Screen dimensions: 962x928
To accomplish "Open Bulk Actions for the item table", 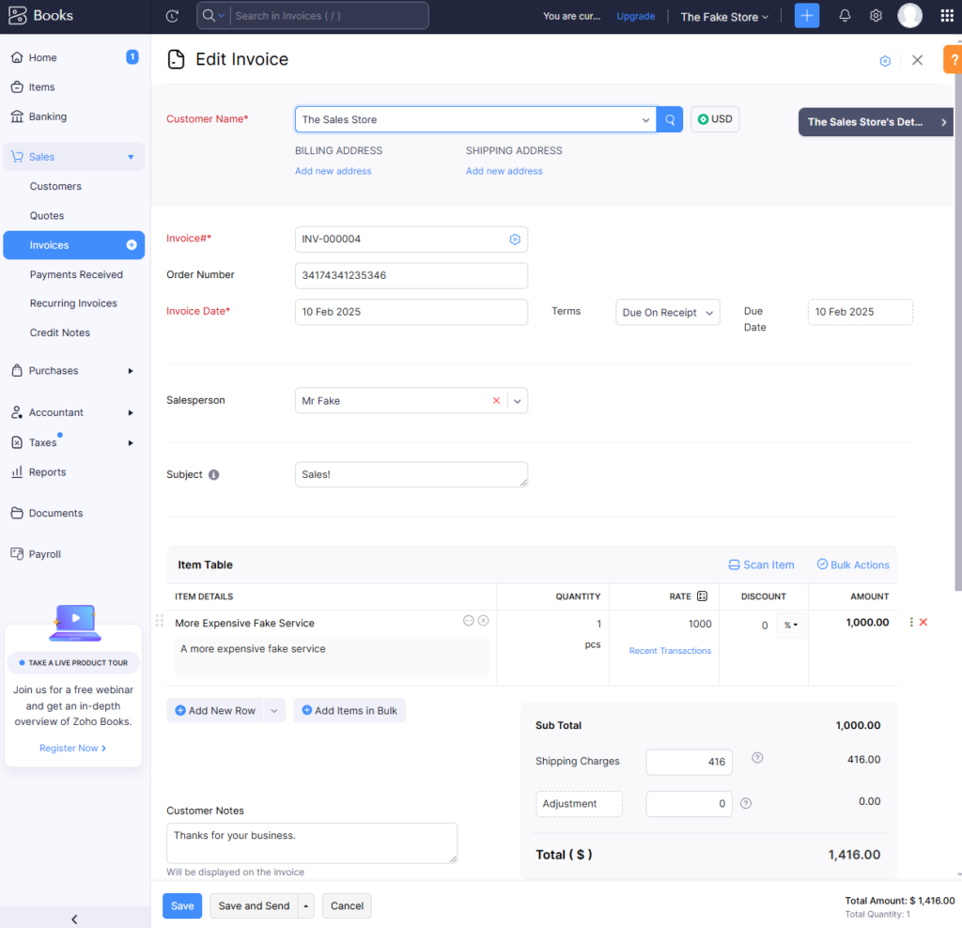I will point(852,565).
